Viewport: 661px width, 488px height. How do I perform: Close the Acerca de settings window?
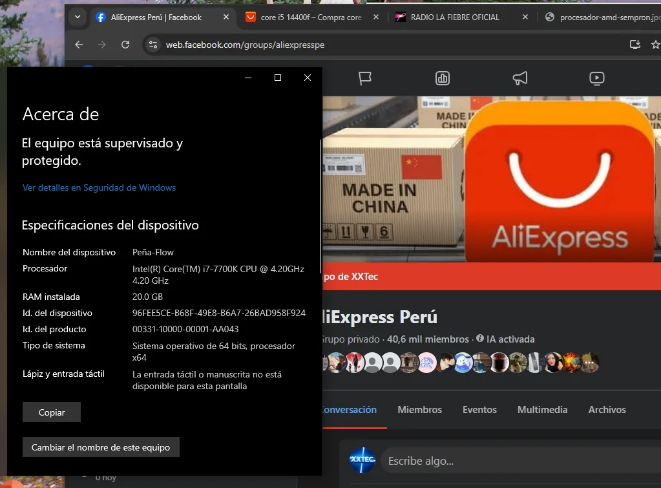[308, 78]
